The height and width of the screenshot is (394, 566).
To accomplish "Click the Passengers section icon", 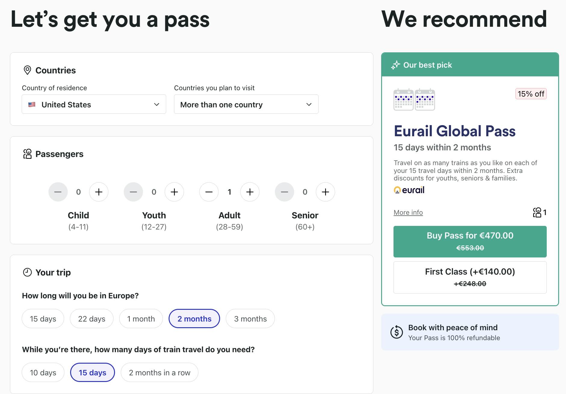I will tap(27, 154).
